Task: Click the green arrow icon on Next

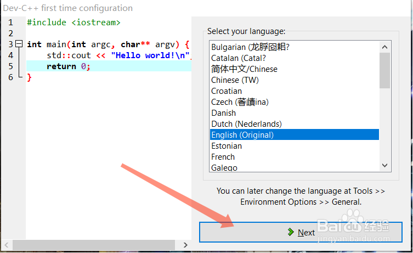Action: coord(291,232)
